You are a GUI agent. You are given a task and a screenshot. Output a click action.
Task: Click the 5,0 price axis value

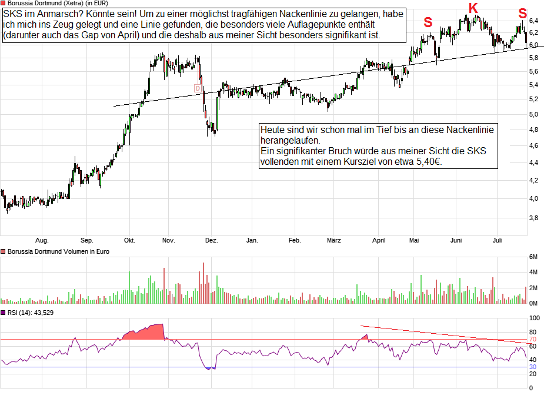click(x=533, y=114)
